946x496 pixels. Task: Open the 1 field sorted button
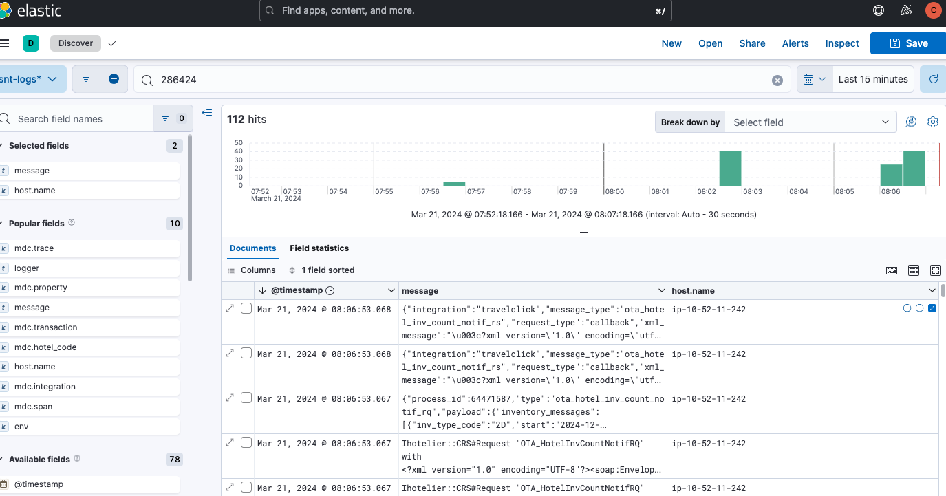[x=321, y=270]
